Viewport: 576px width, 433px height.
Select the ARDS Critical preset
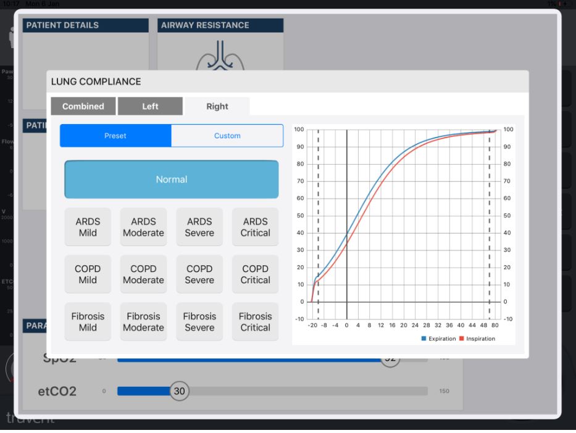click(256, 227)
